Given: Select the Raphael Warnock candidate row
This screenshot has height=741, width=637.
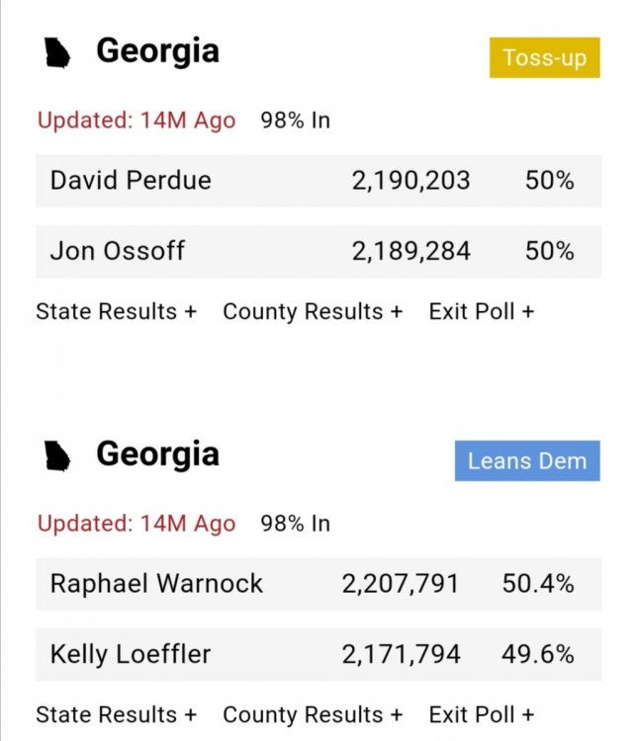Looking at the screenshot, I should point(318,584).
